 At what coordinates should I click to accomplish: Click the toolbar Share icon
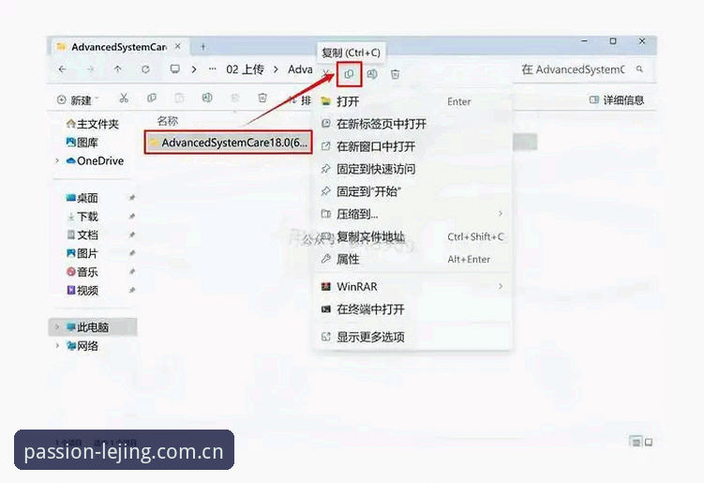click(234, 98)
